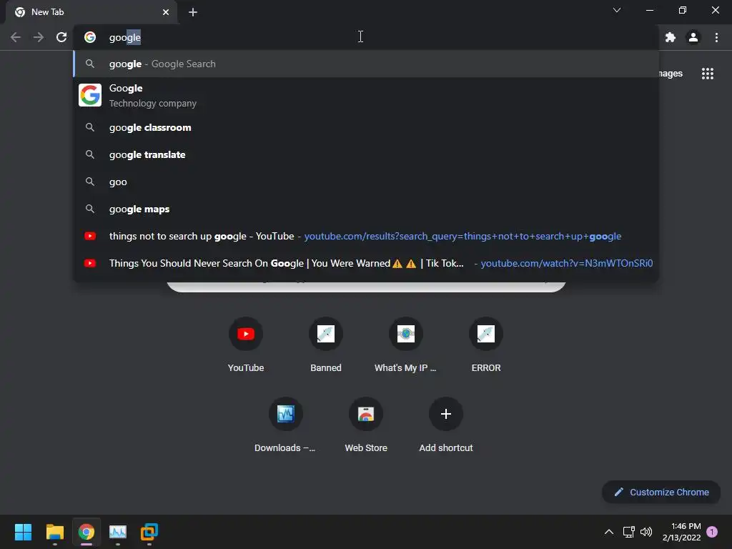Open the volume speaker tray icon
Viewport: 732px width, 549px height.
pos(646,532)
